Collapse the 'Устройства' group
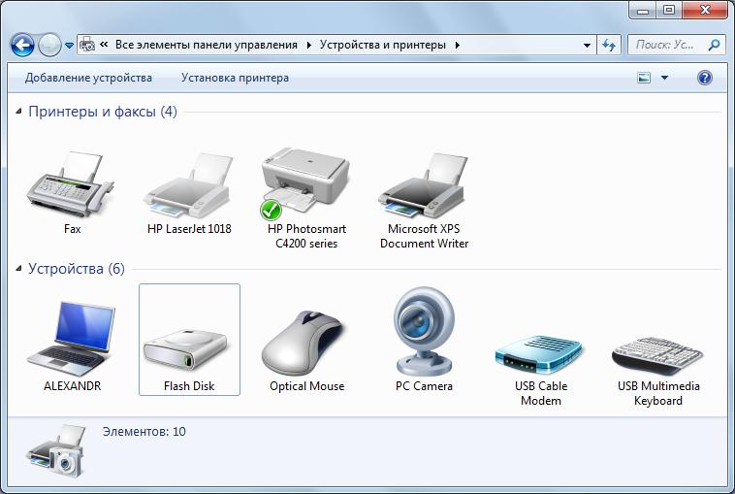 click(x=18, y=269)
